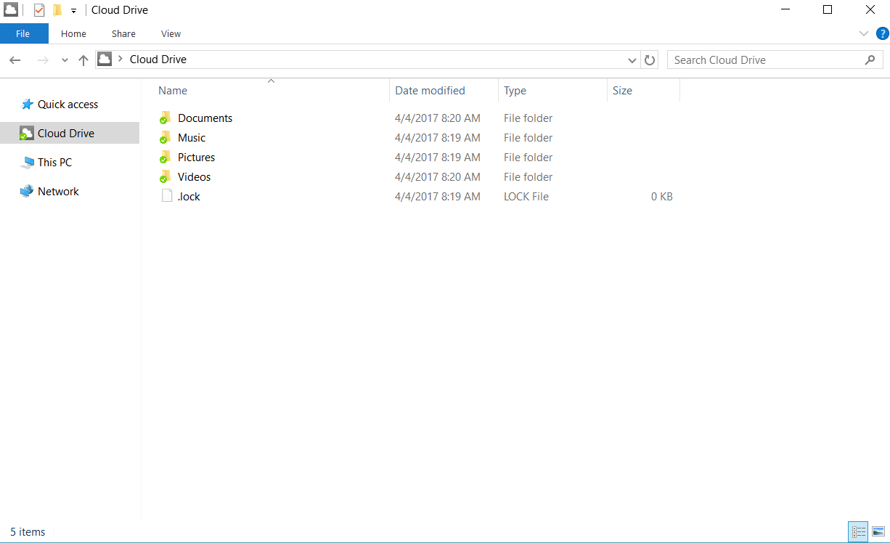Click the Up arrow to go up one level

point(83,60)
